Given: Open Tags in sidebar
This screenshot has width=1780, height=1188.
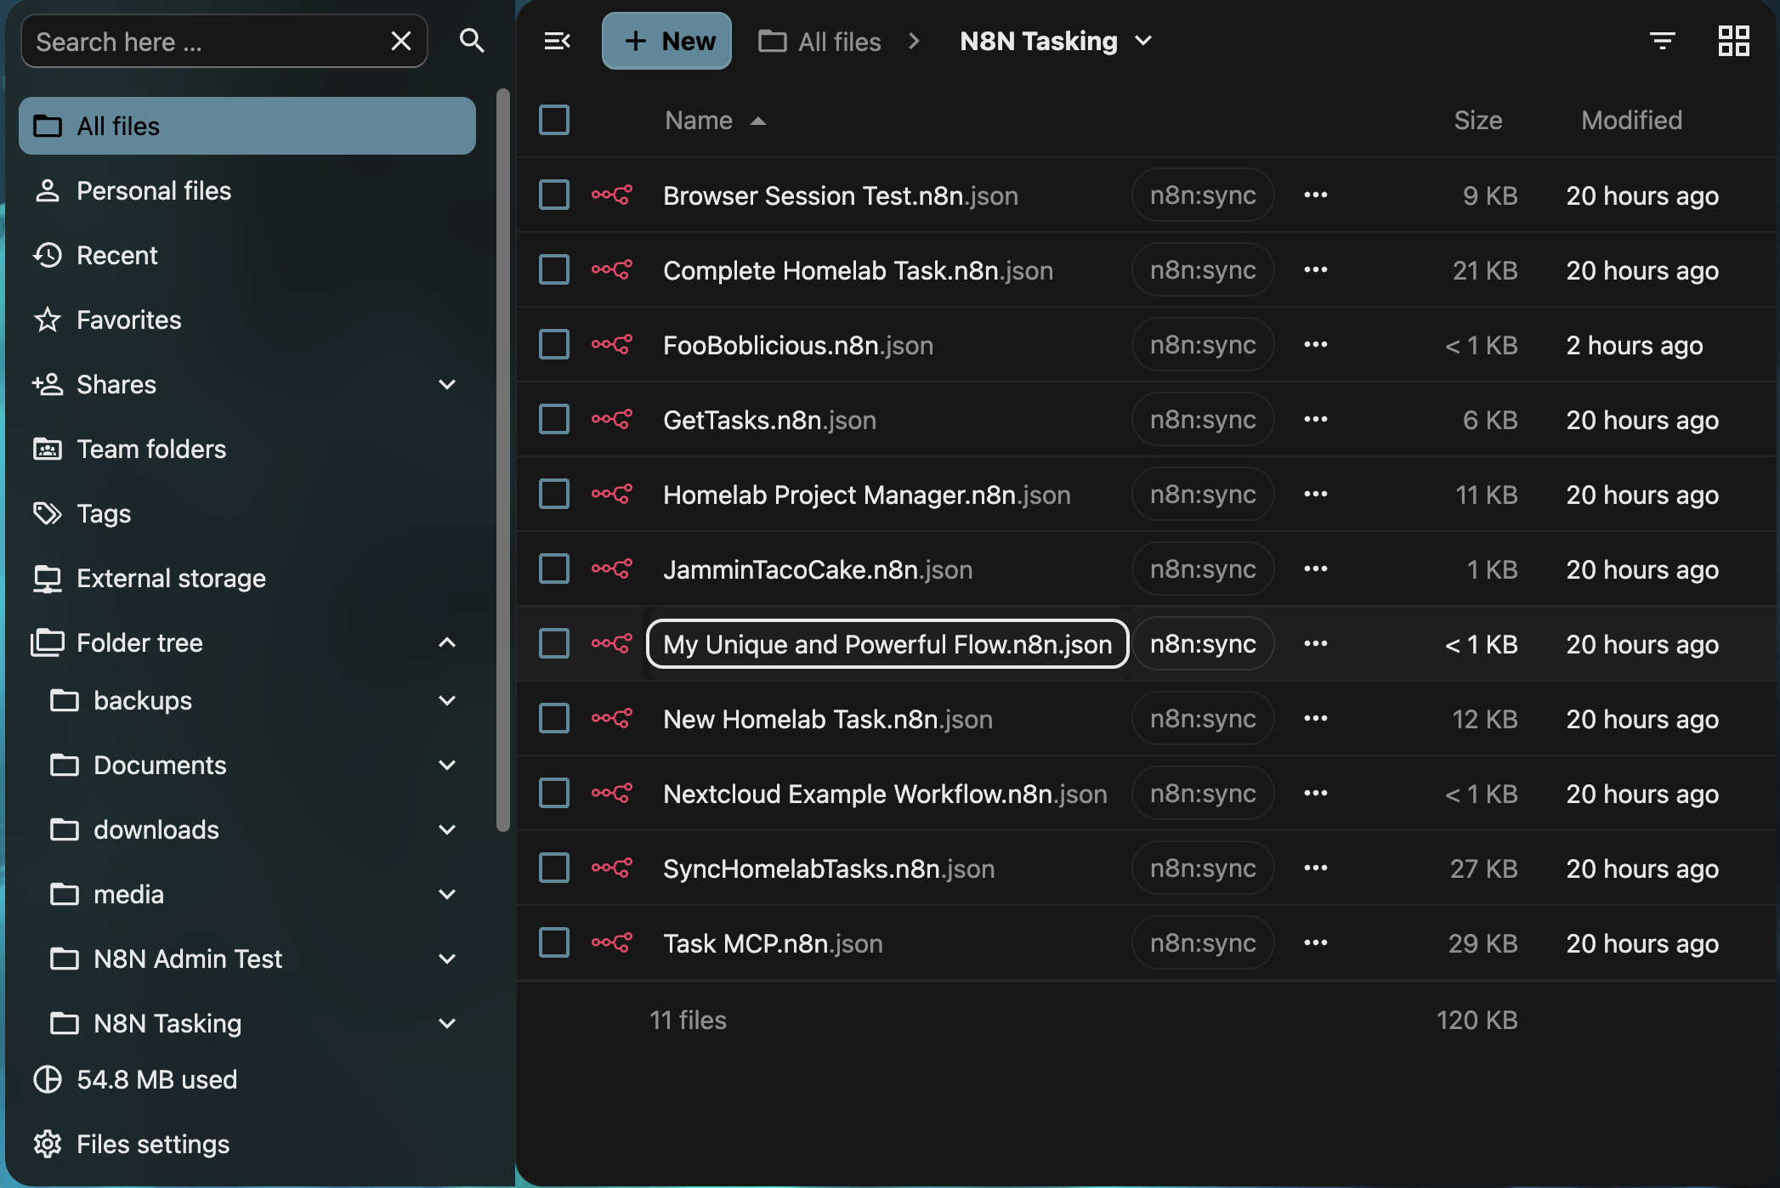Looking at the screenshot, I should pos(247,513).
